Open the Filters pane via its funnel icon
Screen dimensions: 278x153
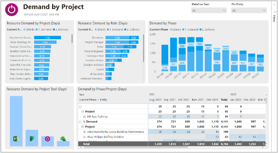click(274, 12)
